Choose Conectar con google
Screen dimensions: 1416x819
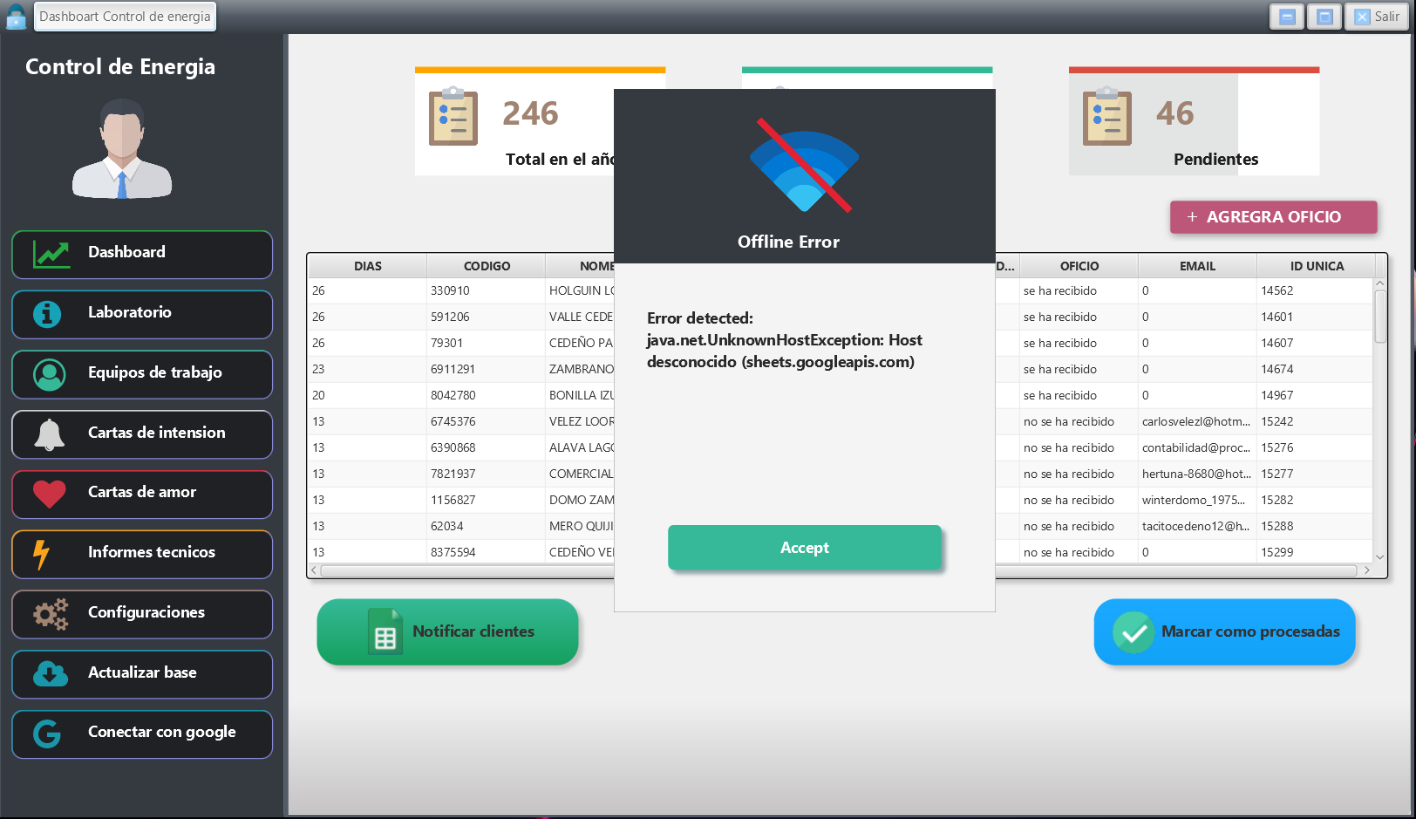[x=142, y=734]
